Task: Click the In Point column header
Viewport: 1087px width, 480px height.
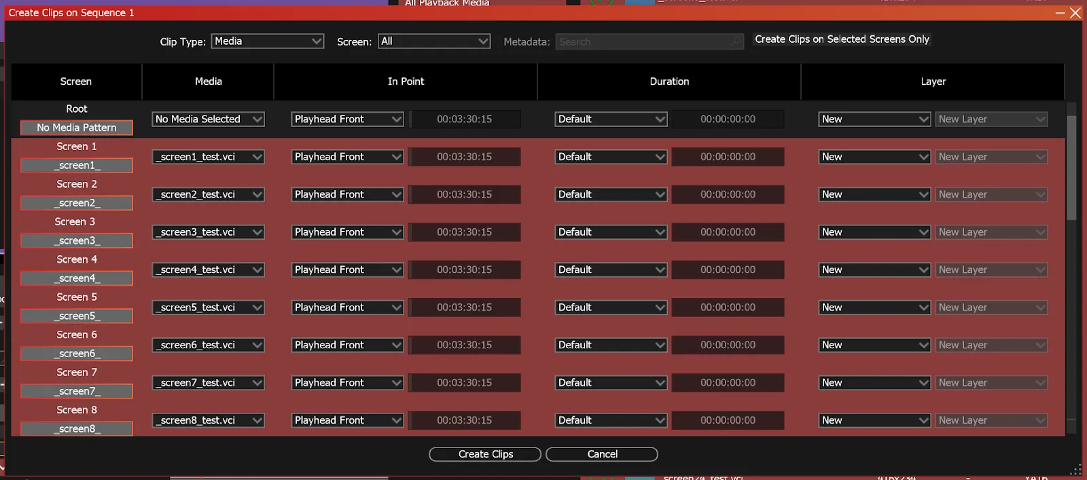Action: tap(406, 81)
